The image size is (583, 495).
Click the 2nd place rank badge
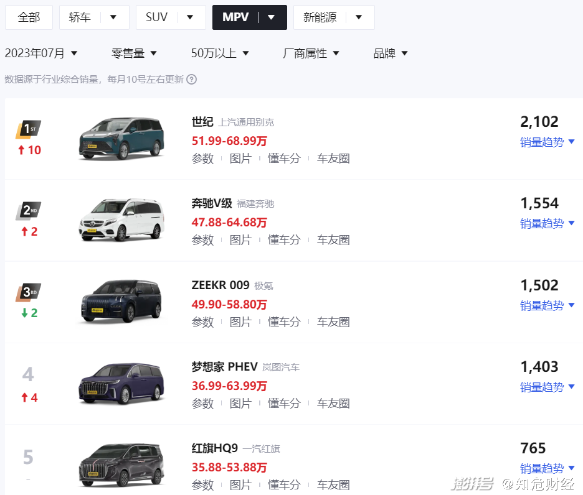tap(29, 211)
